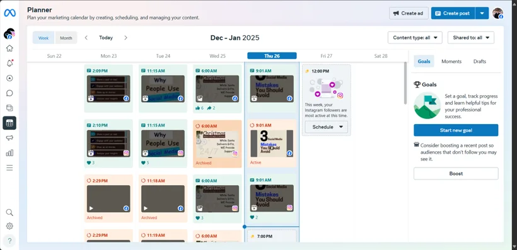Image resolution: width=517 pixels, height=250 pixels.
Task: Click Dec - Jan 2025 title
Action: coord(235,38)
